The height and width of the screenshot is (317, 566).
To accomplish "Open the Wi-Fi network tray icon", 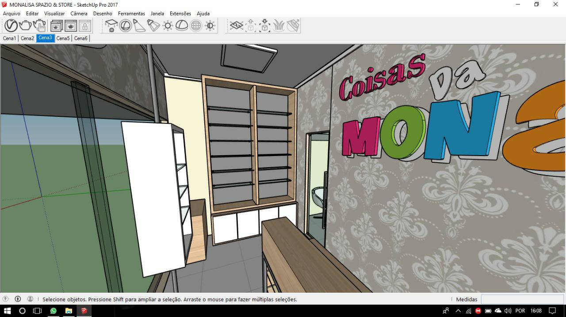I will coord(468,311).
